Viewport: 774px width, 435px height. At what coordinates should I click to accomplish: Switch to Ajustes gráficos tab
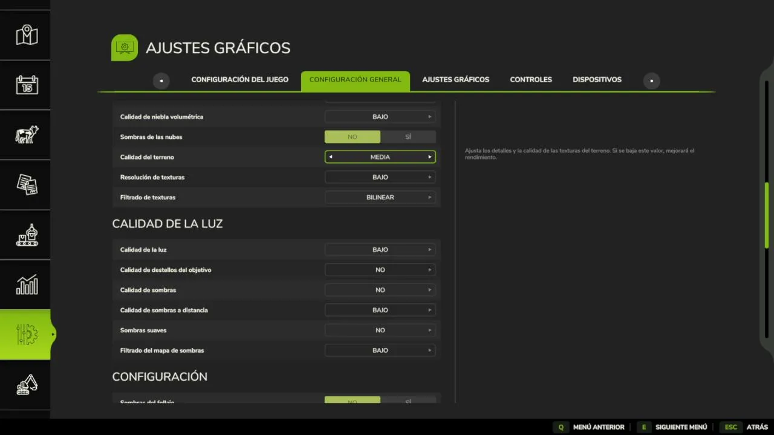pyautogui.click(x=455, y=80)
